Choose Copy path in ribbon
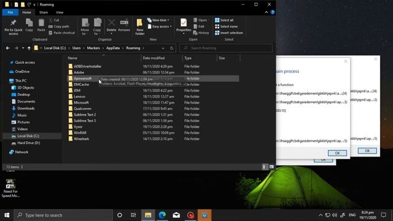 [59, 26]
